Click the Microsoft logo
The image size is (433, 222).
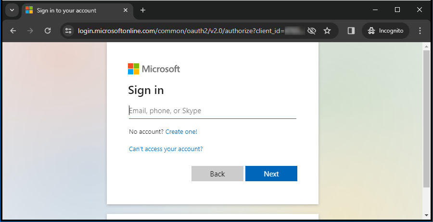pos(154,69)
